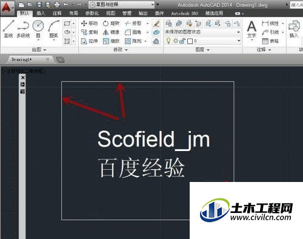Image resolution: width=303 pixels, height=239 pixels.
Task: Switch to the 注释 ribbon tab
Action: tap(57, 13)
